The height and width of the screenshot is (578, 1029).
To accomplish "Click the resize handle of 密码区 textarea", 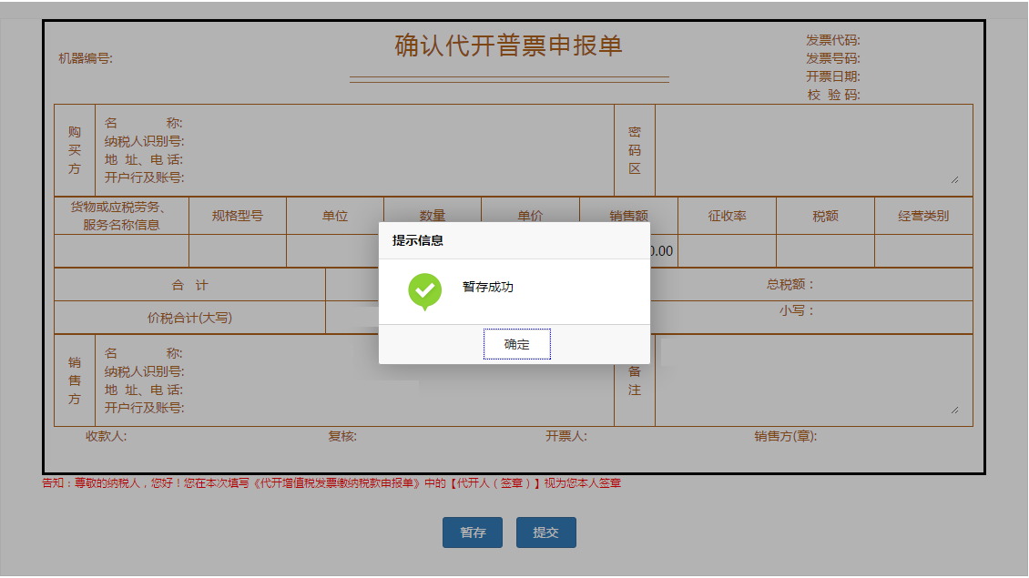I will [x=955, y=179].
